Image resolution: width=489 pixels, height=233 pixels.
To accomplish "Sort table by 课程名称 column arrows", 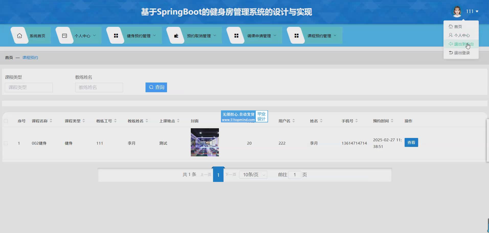I will 51,121.
